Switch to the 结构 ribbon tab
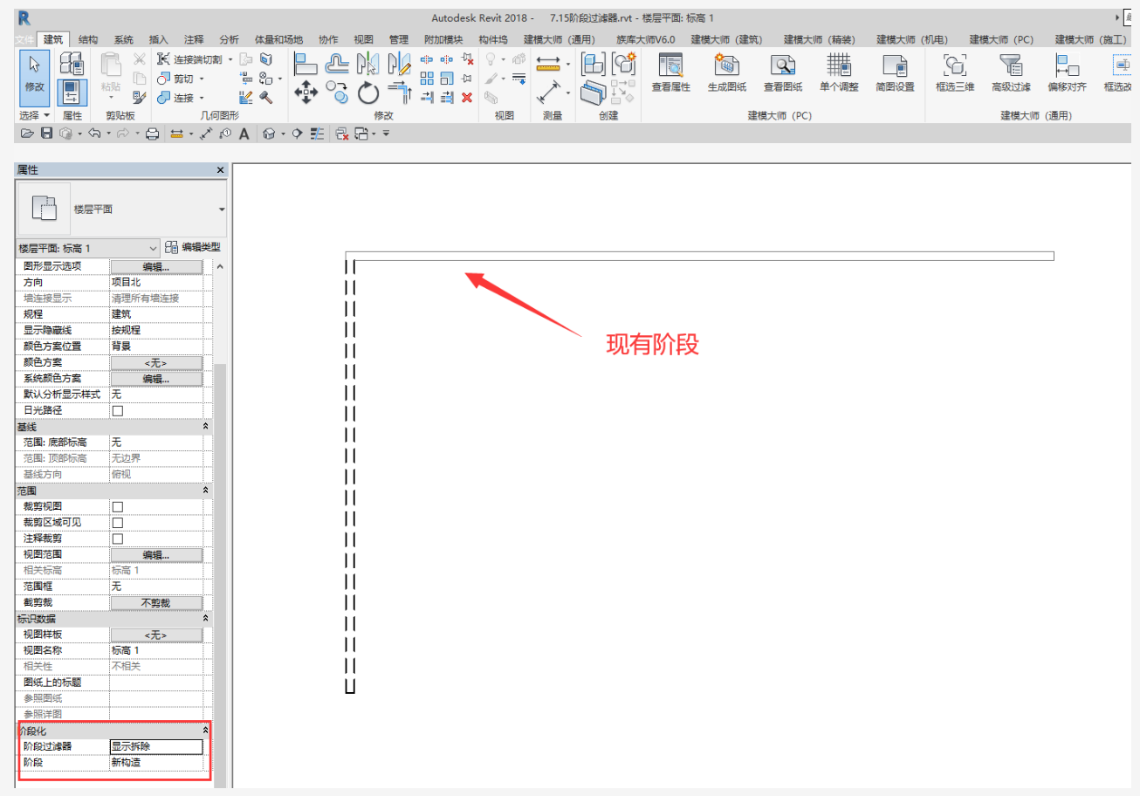The image size is (1140, 796). (x=88, y=39)
